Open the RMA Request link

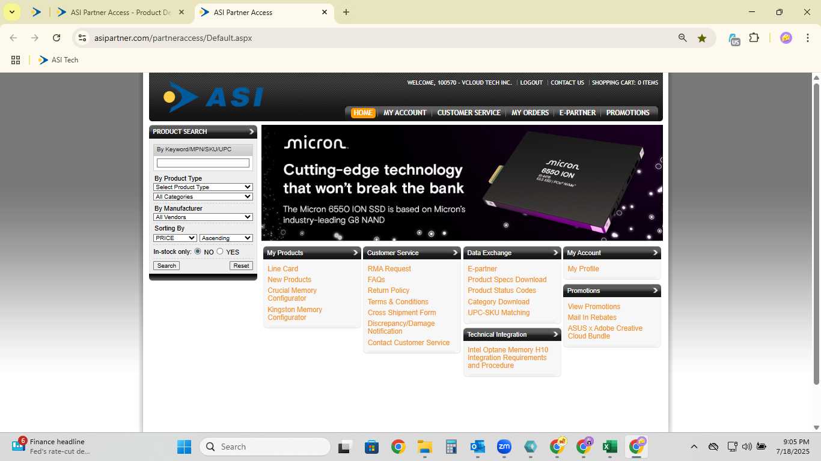pyautogui.click(x=389, y=269)
